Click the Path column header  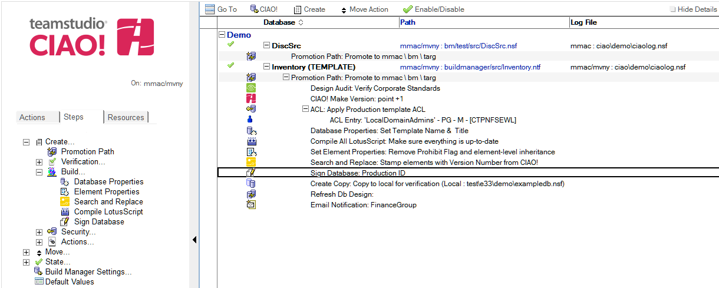(407, 22)
